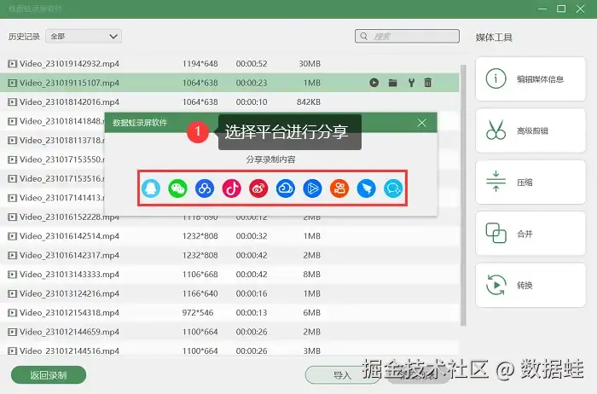Click the 842KB size cell
Image resolution: width=597 pixels, height=394 pixels.
pos(309,102)
